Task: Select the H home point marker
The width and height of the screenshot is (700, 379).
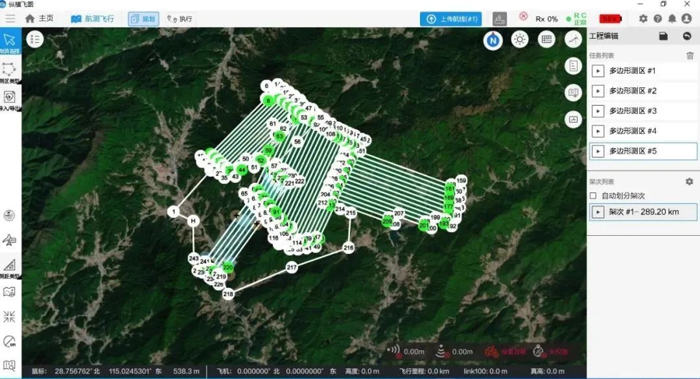Action: (x=193, y=220)
